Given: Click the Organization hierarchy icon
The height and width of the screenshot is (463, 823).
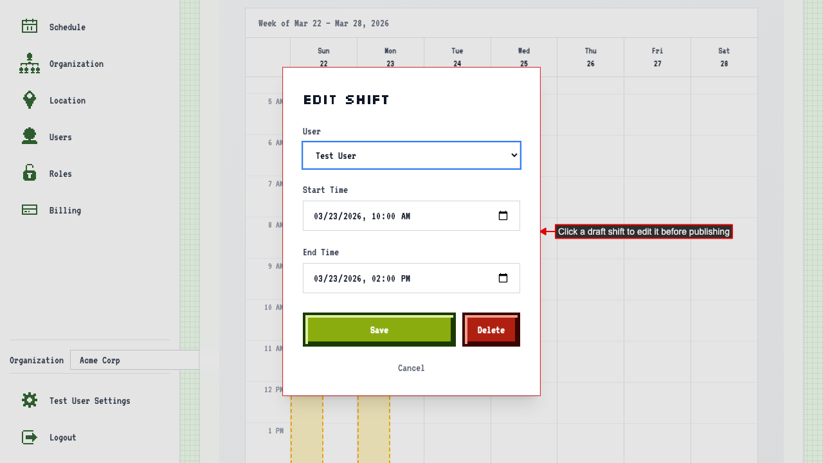Looking at the screenshot, I should (x=30, y=63).
